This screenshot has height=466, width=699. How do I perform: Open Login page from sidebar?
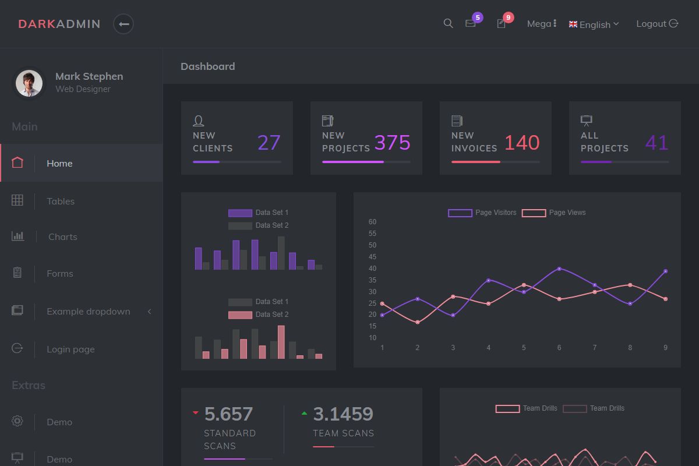click(70, 349)
